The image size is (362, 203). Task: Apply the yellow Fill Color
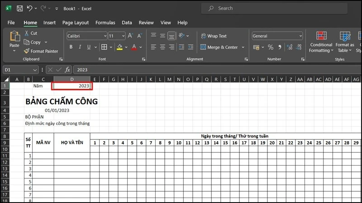[119, 47]
